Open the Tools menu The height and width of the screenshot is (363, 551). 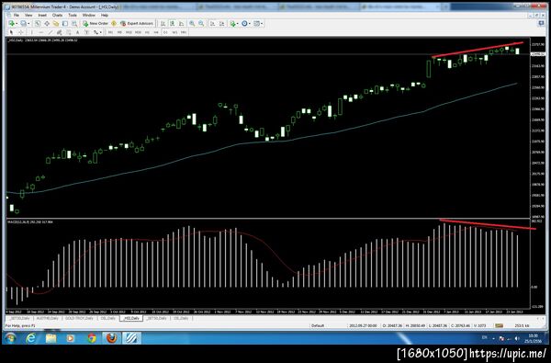73,15
